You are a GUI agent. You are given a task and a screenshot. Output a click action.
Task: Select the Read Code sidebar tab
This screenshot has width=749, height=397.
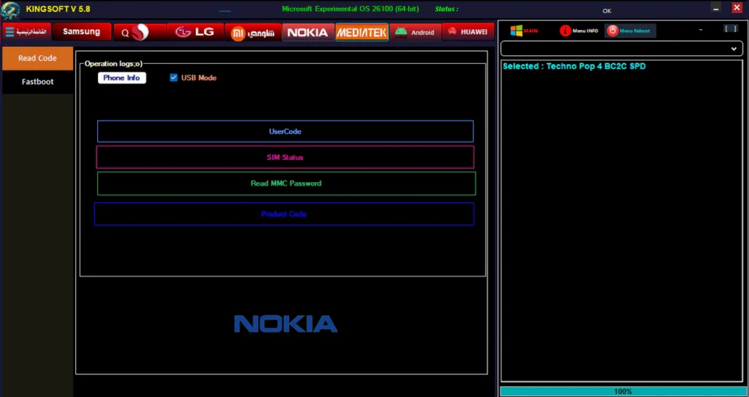tap(38, 58)
